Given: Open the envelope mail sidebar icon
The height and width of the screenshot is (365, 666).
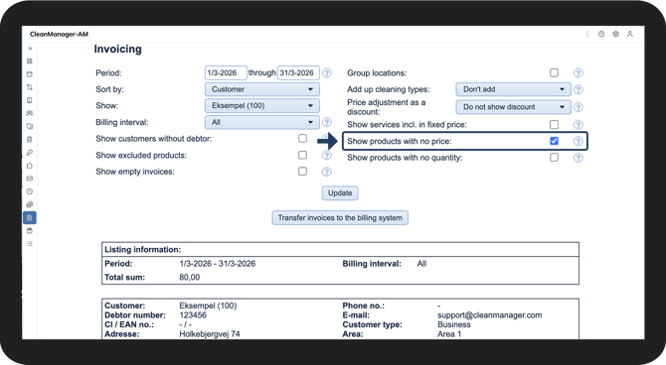Looking at the screenshot, I should [x=30, y=179].
